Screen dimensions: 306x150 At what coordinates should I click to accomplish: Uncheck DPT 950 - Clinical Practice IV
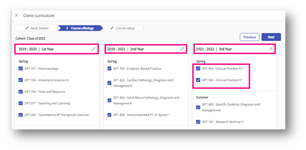coord(198,80)
